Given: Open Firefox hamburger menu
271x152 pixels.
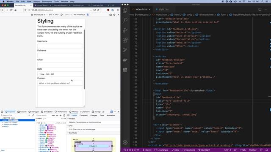Looking at the screenshot, I should tap(118, 10).
